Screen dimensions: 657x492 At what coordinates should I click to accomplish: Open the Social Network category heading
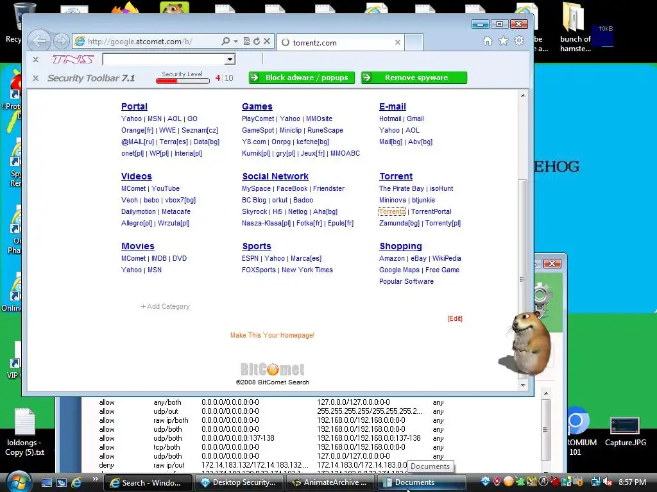[x=275, y=176]
